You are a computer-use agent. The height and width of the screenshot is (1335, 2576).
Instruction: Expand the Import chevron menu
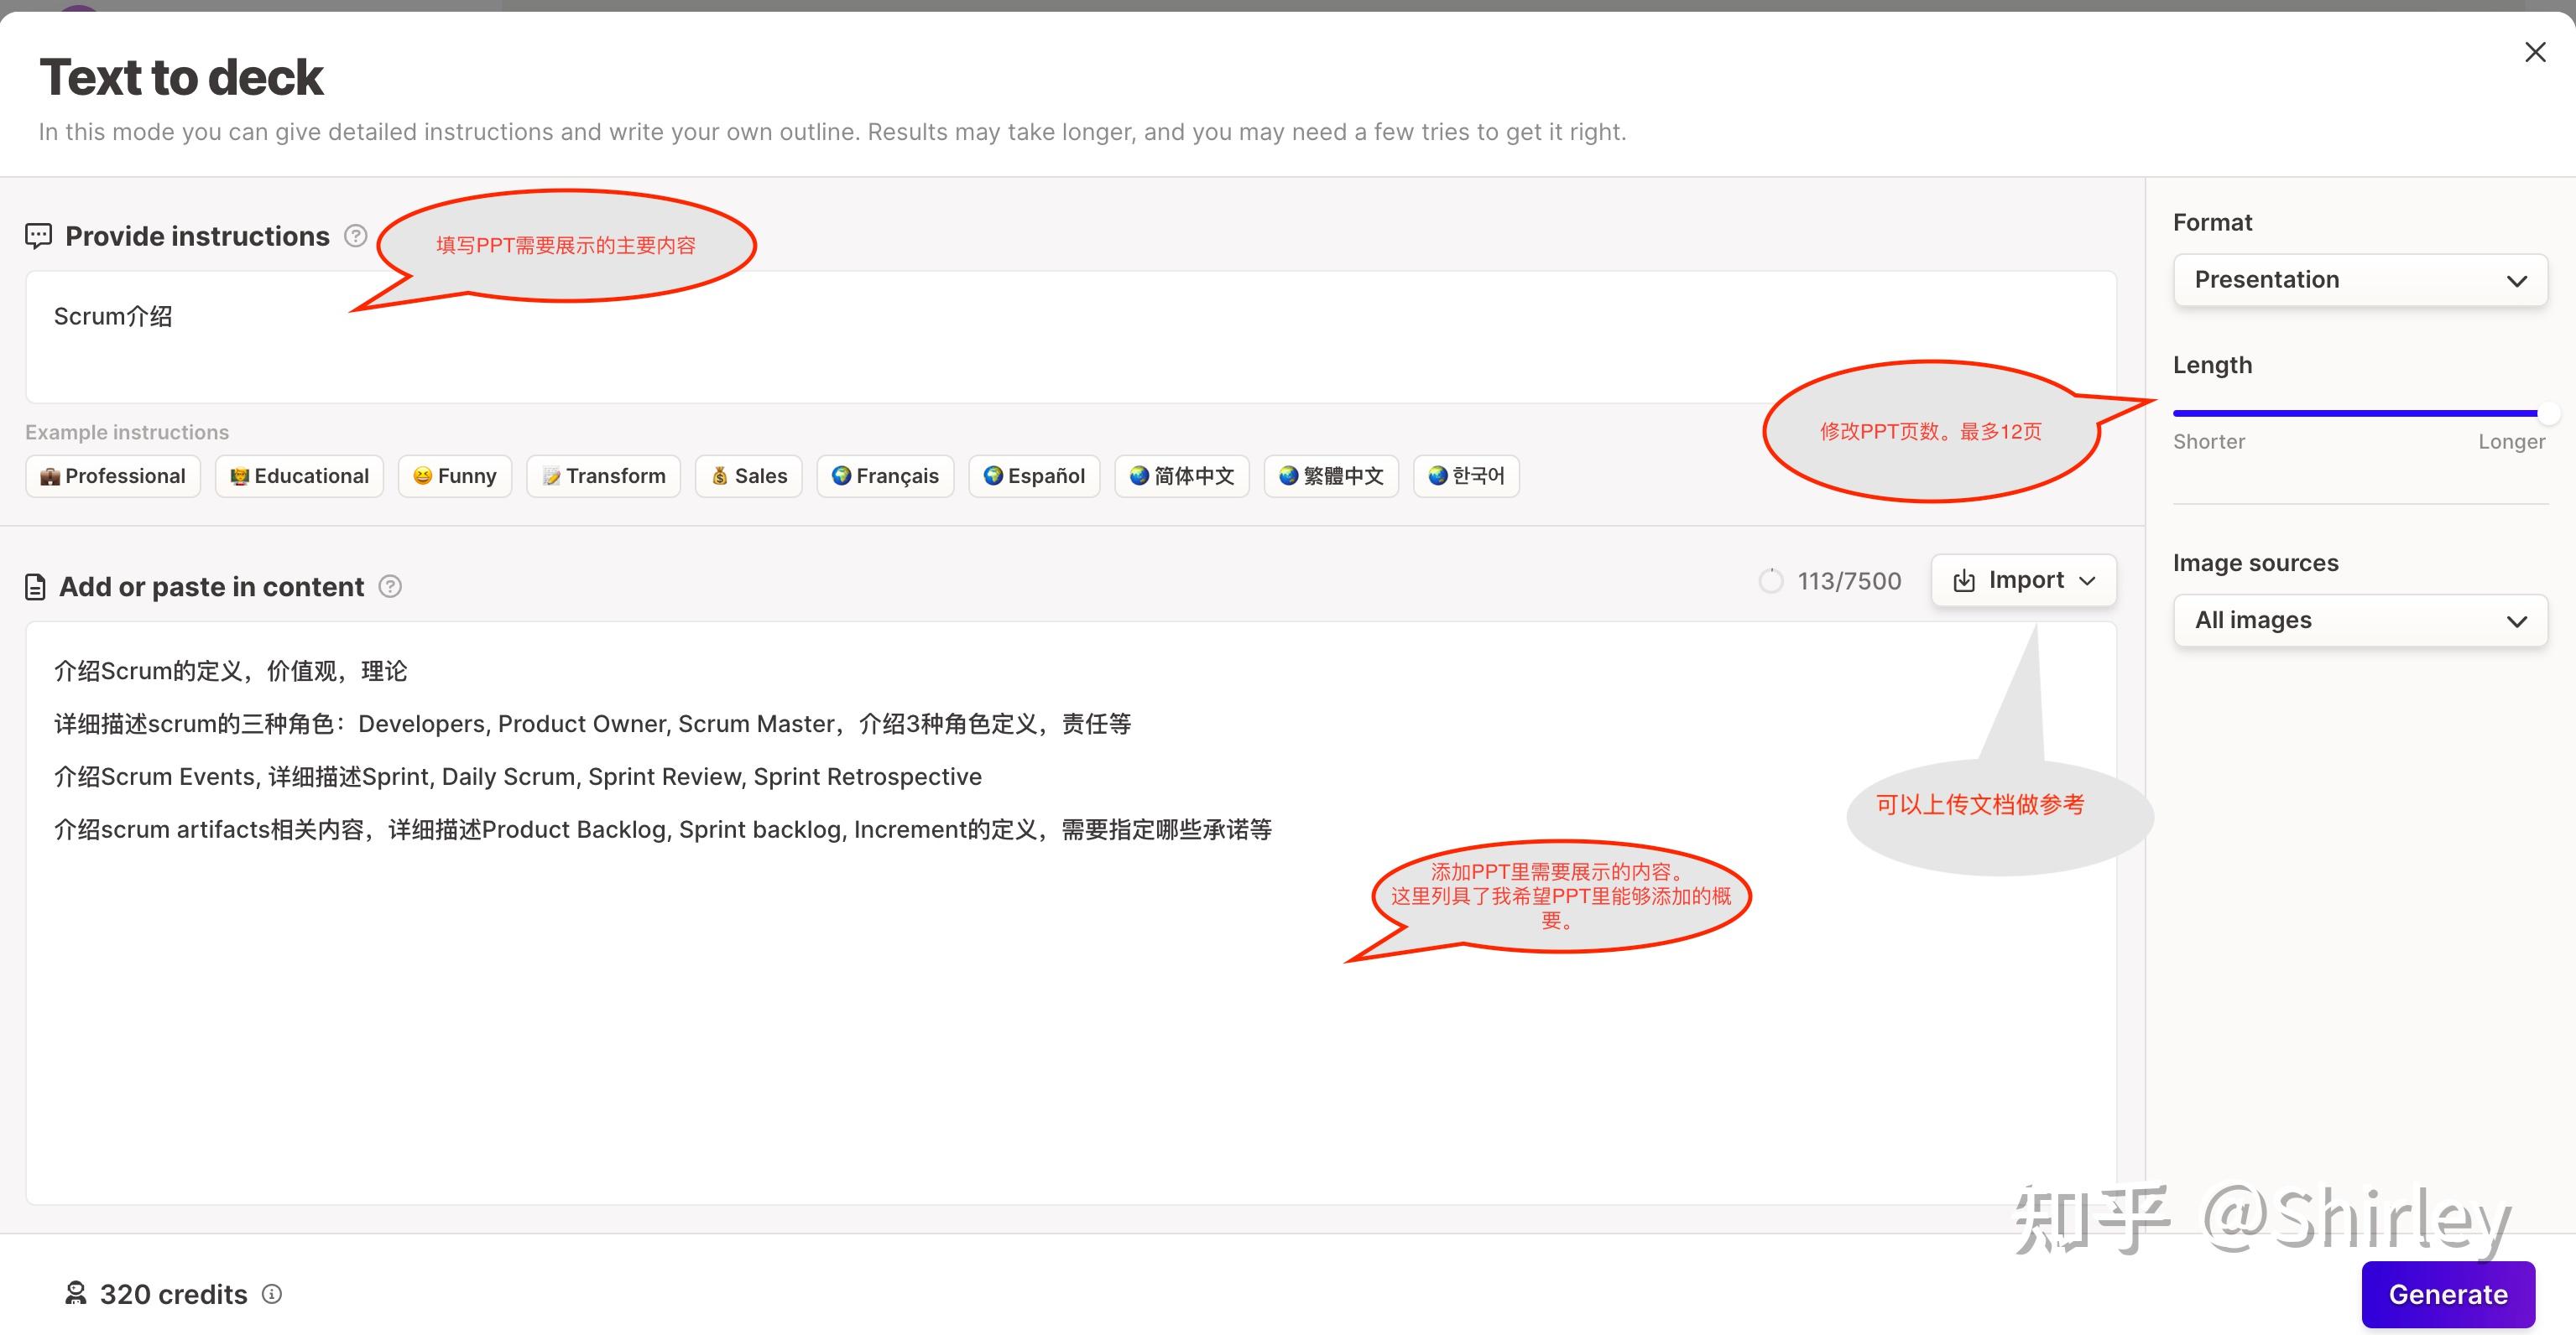pyautogui.click(x=2088, y=580)
